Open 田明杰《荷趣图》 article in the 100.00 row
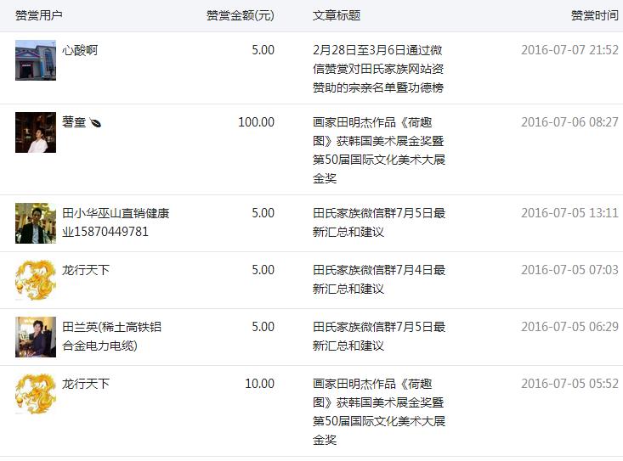Screen dimensions: 623x461 pos(379,150)
